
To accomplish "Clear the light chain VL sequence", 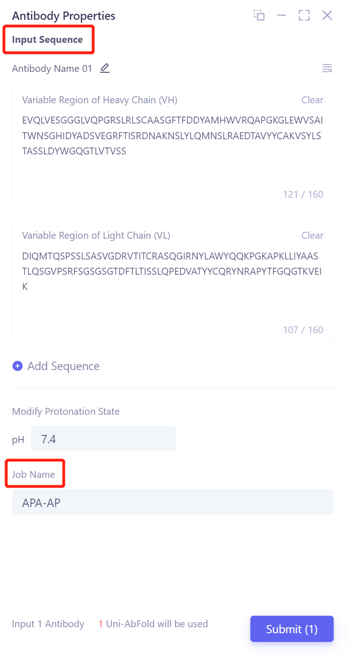I will (312, 235).
